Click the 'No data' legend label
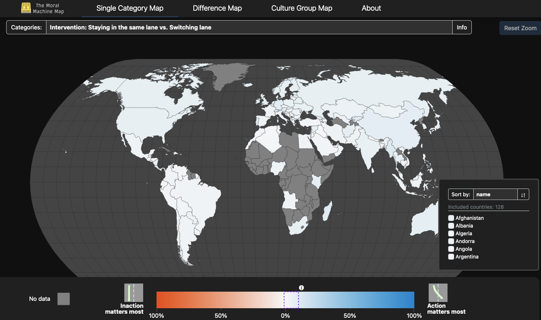Image resolution: width=541 pixels, height=320 pixels. [39, 298]
